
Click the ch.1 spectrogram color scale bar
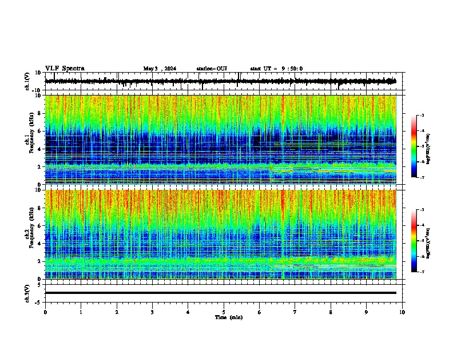[414, 146]
